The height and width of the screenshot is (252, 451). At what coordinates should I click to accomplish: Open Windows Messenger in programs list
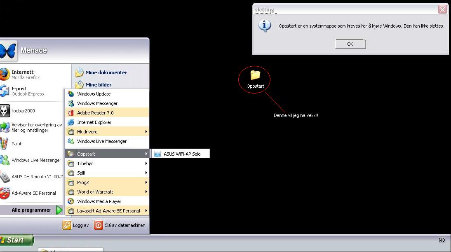(x=107, y=103)
